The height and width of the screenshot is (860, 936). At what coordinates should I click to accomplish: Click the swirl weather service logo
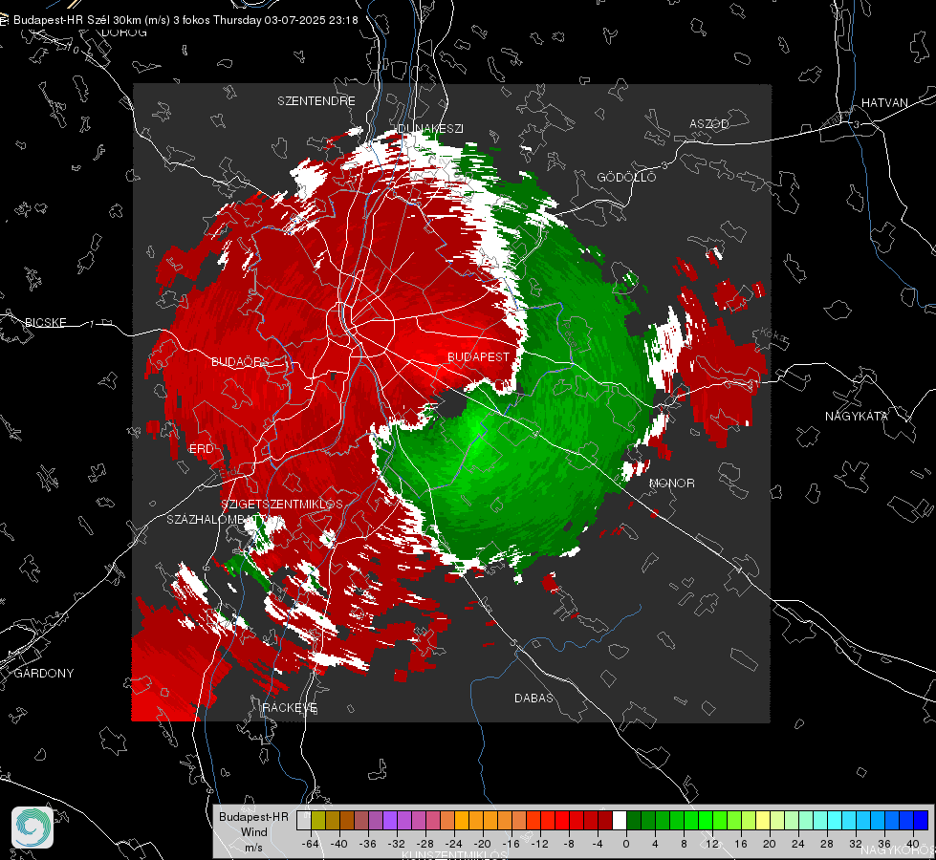pos(33,828)
